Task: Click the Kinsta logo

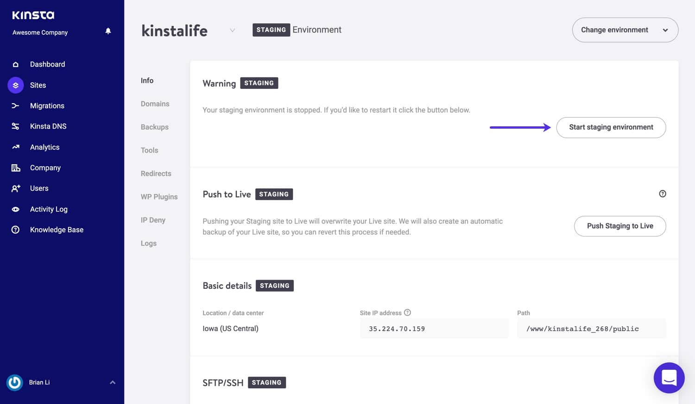Action: pos(33,15)
